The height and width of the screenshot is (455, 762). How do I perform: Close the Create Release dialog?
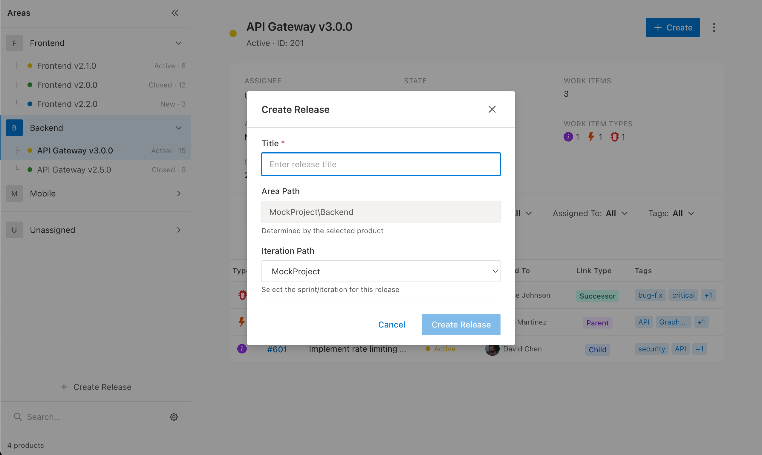492,109
